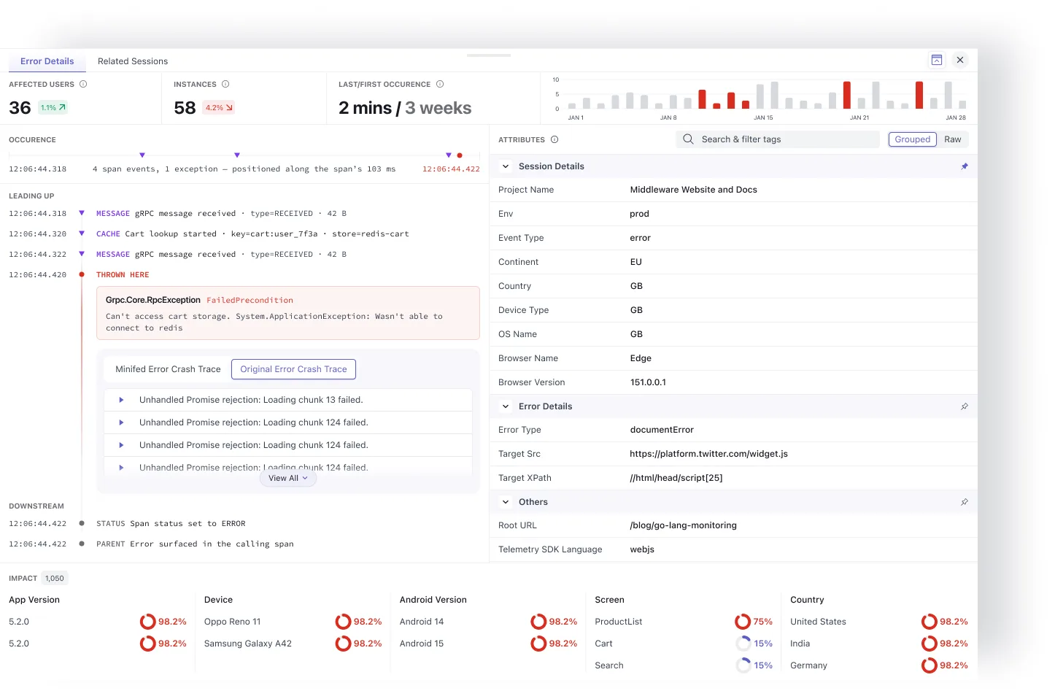Click the red THROWN HERE dot

click(82, 275)
